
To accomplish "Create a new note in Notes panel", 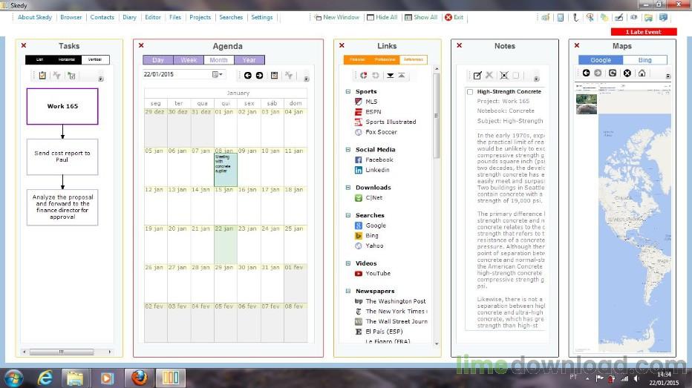I will point(477,76).
